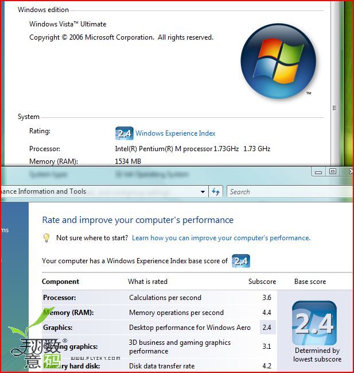
Task: Click 'Disk data transfer rate' text
Action: coord(162,366)
